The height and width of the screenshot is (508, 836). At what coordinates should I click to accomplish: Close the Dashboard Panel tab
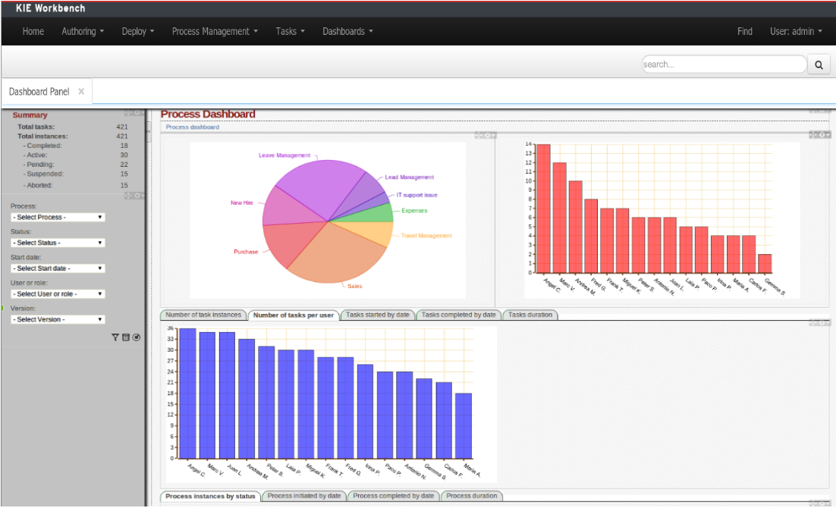[81, 92]
